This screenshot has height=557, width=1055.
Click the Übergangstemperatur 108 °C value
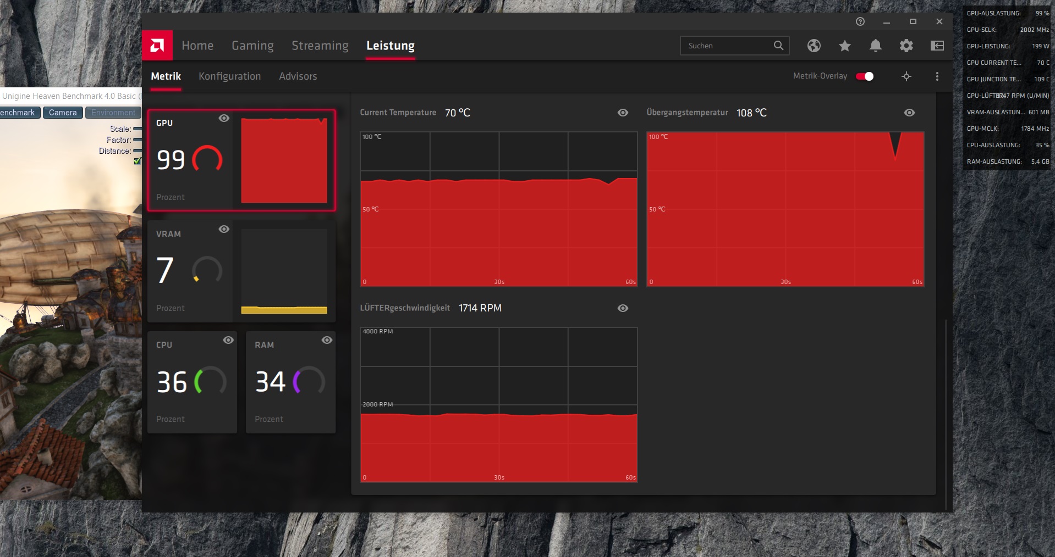751,113
